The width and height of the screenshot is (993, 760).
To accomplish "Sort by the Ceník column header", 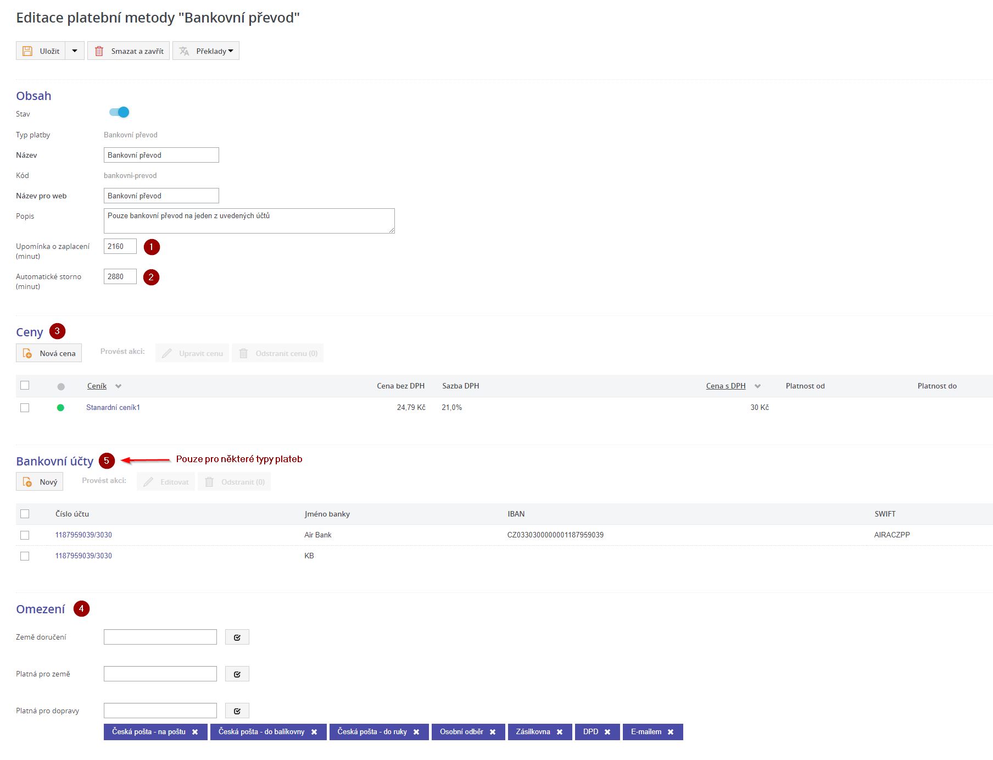I will (97, 386).
